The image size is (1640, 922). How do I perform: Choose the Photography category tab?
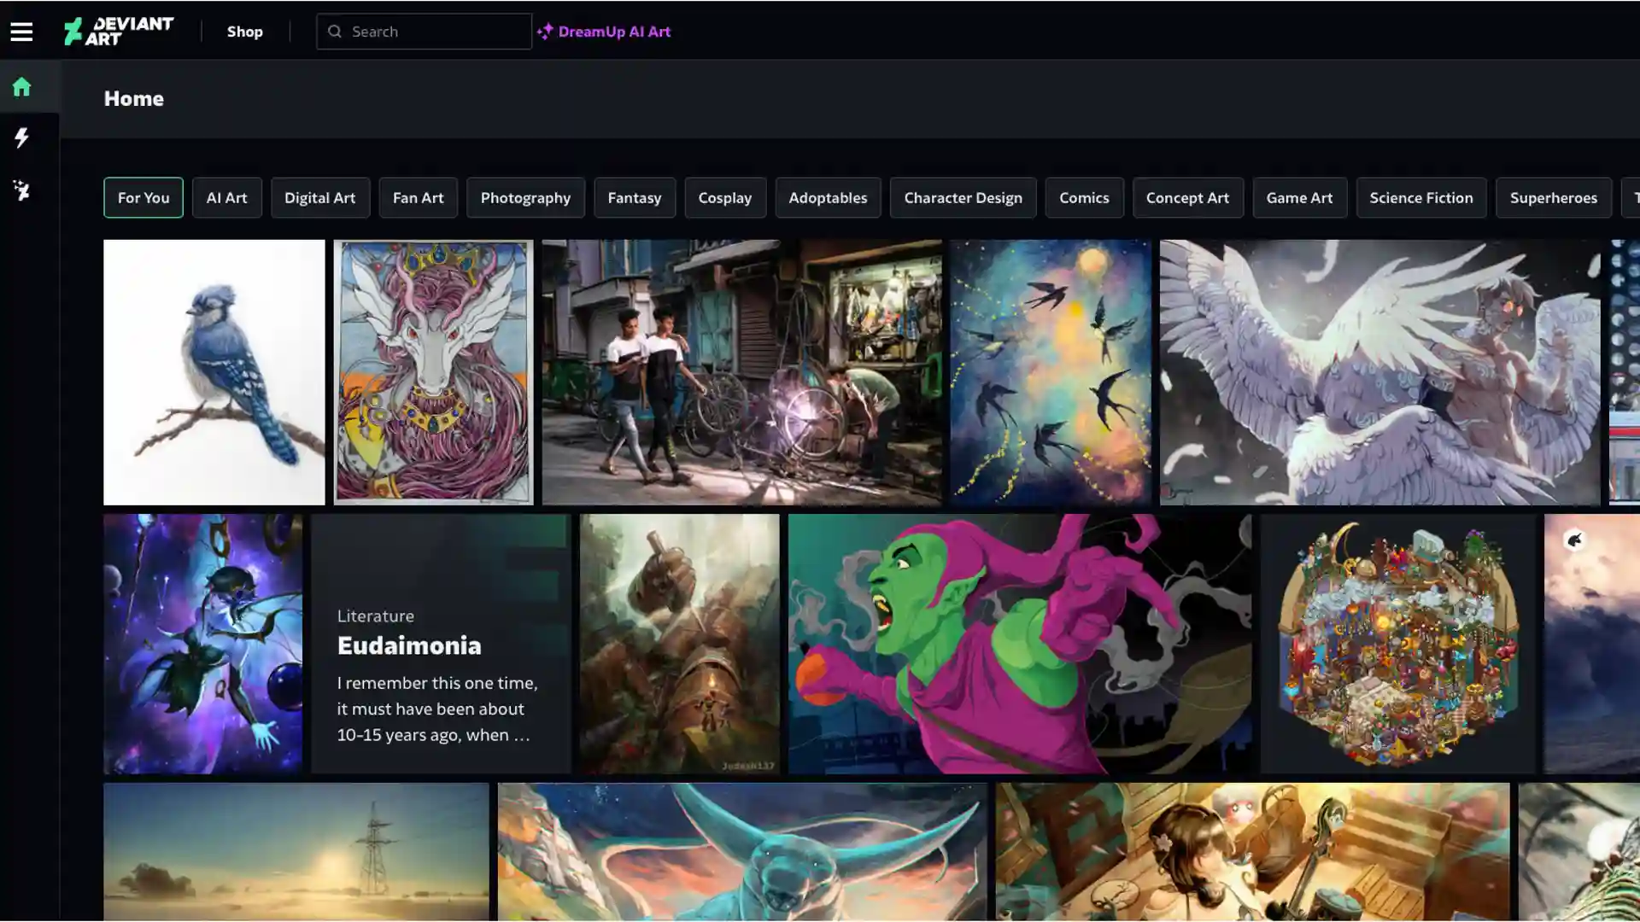(525, 198)
